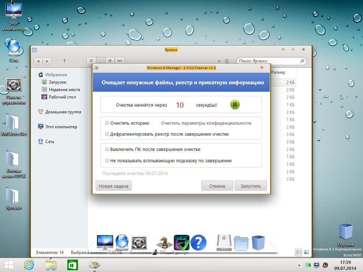
Task: Click the 'Размер' column header
Action: click(278, 72)
